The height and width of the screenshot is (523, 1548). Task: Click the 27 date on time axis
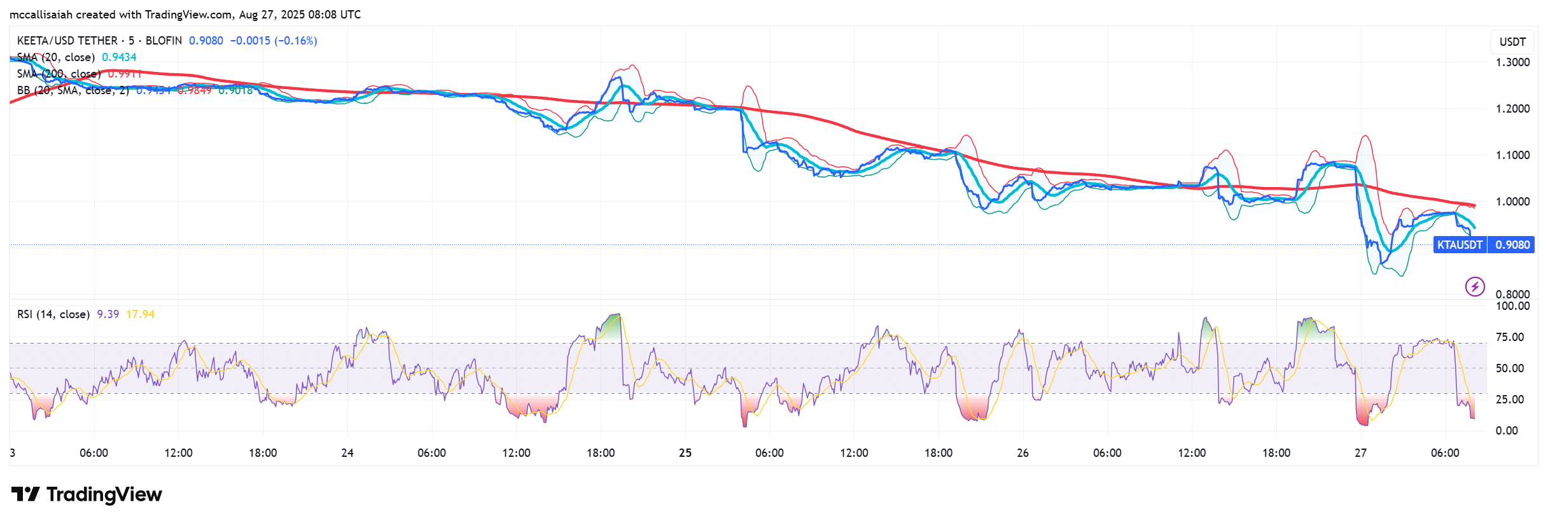(1360, 453)
